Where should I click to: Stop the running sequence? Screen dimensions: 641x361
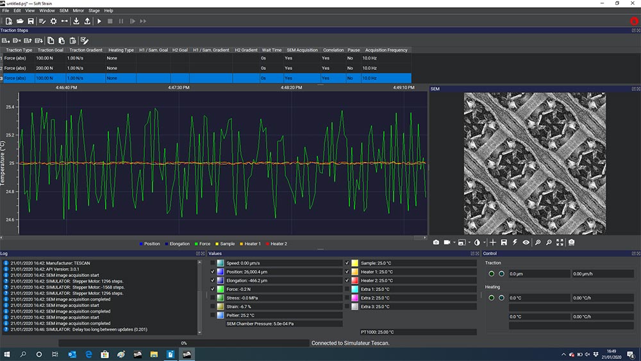(110, 21)
